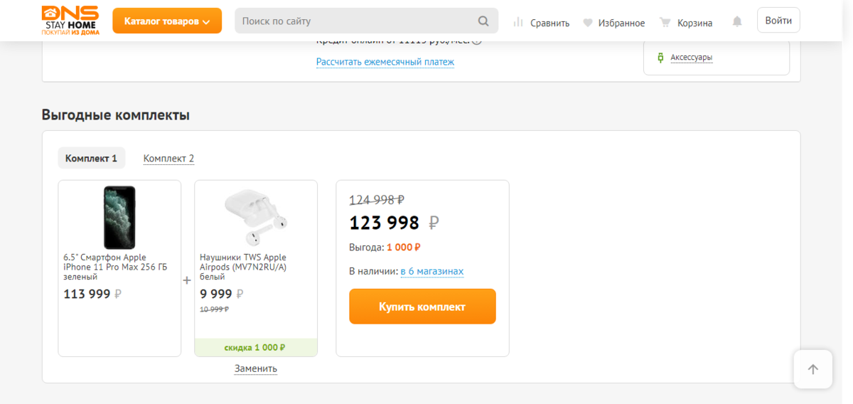
Task: Click the Apple Airpods product image
Action: click(x=255, y=218)
